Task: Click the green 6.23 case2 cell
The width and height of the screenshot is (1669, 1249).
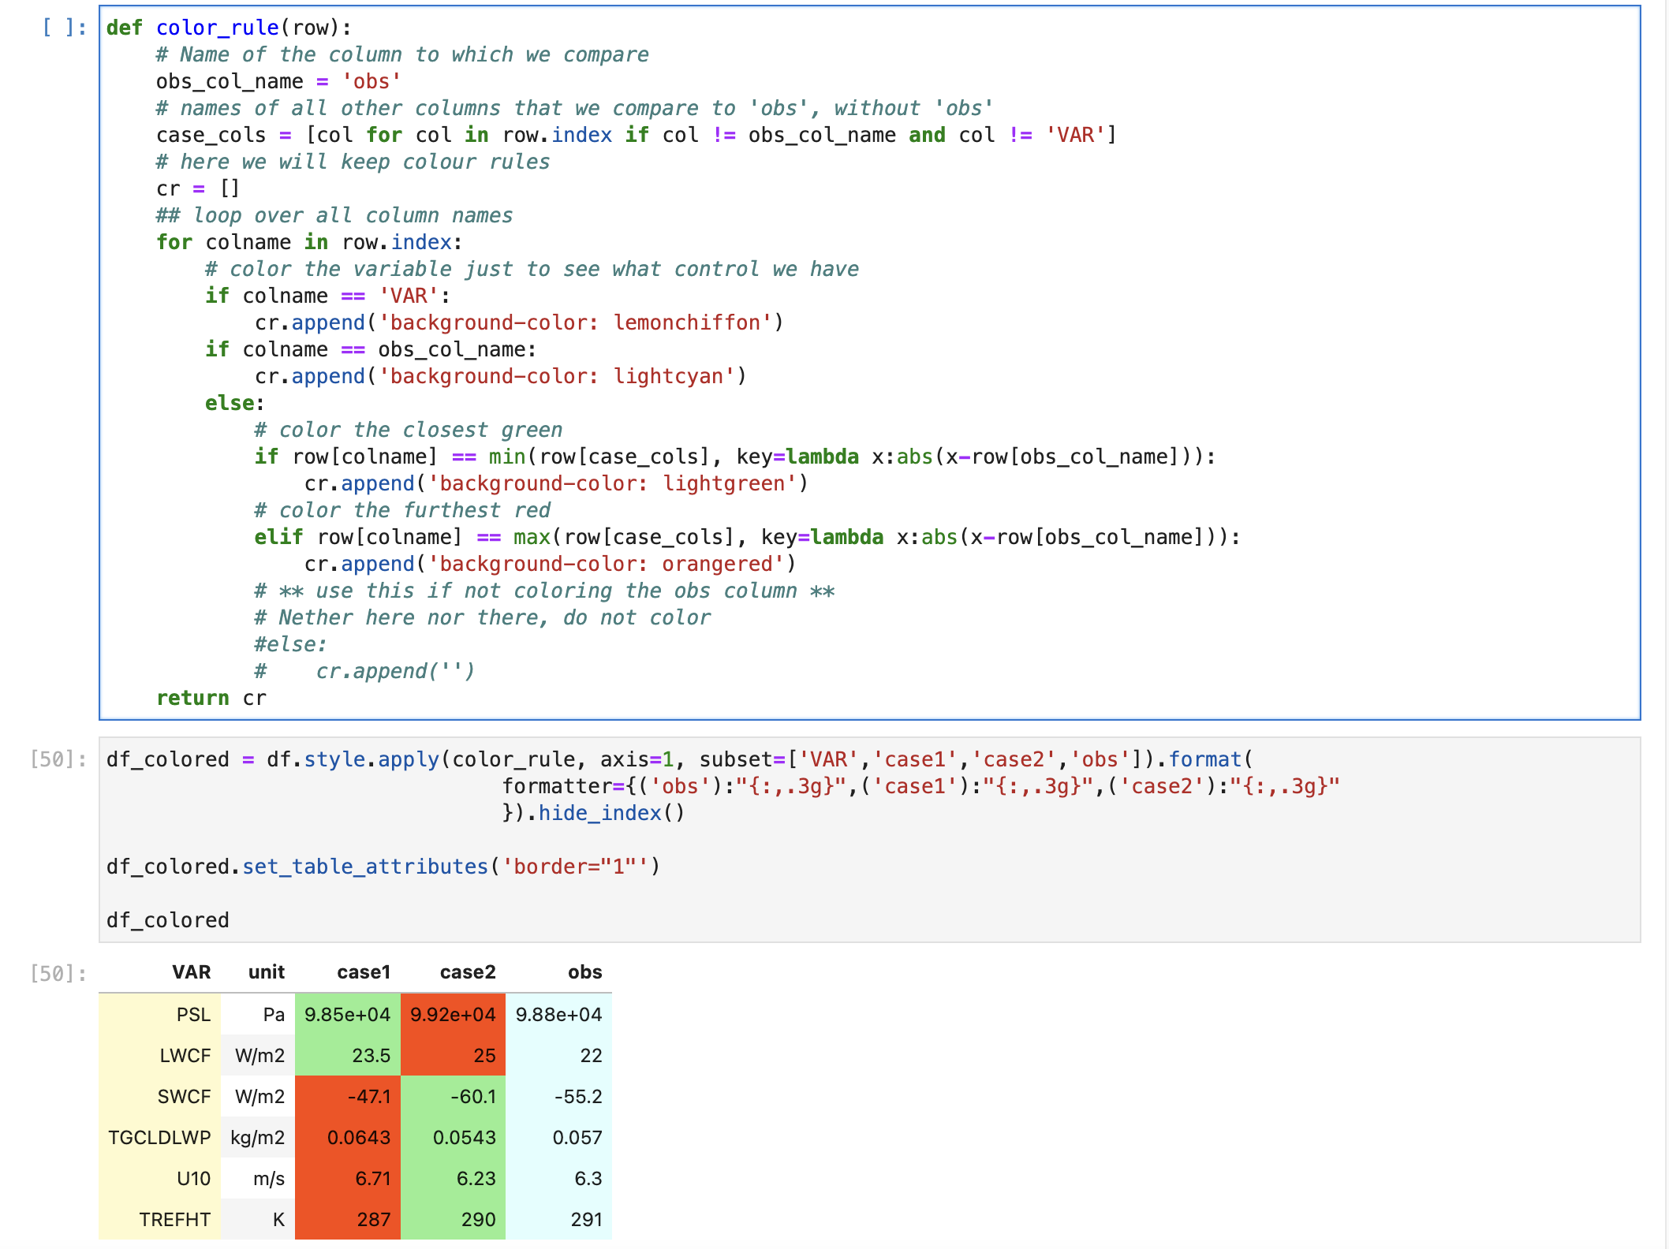Action: coord(453,1178)
